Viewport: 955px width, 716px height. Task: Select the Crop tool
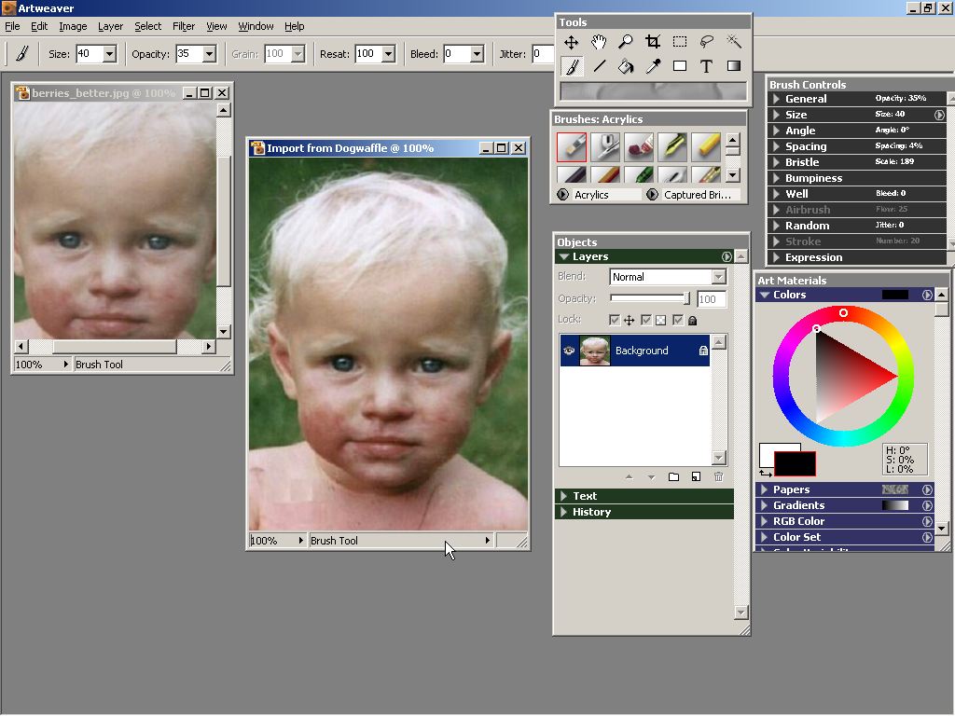[653, 42]
